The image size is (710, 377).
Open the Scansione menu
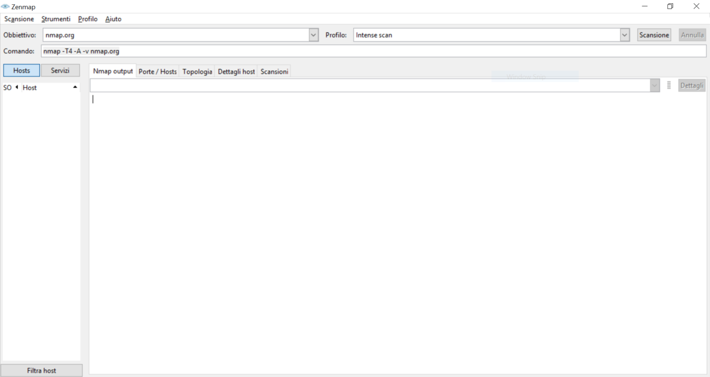(19, 19)
